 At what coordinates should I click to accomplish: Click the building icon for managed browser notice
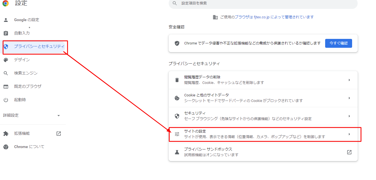pos(215,17)
